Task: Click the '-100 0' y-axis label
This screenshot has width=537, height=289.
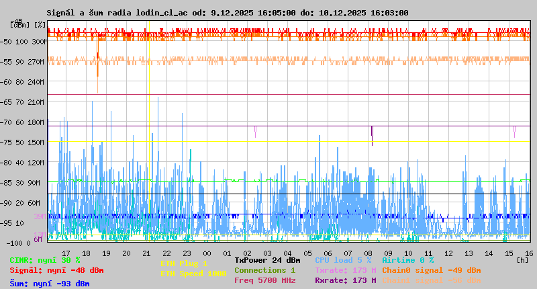Action: click(18, 243)
